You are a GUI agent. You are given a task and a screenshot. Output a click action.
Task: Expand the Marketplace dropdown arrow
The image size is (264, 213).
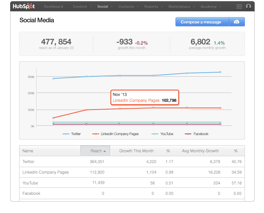tap(194, 6)
